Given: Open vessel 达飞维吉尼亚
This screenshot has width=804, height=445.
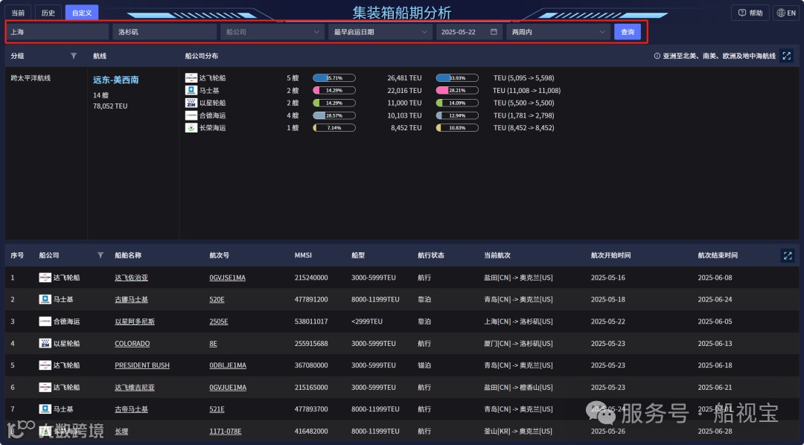Looking at the screenshot, I should [x=135, y=388].
